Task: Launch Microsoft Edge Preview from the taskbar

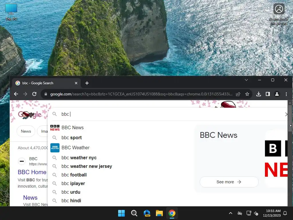Action: [147, 213]
